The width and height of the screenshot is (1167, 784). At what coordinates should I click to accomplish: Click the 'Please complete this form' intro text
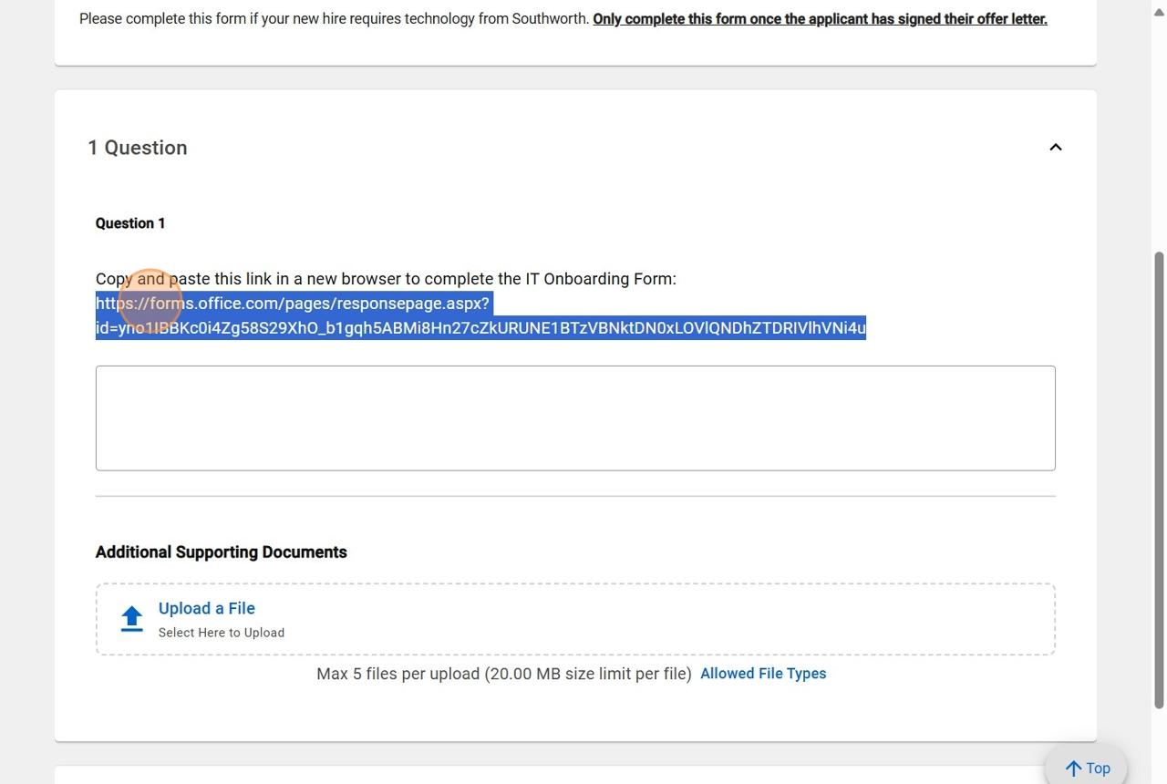pos(334,18)
